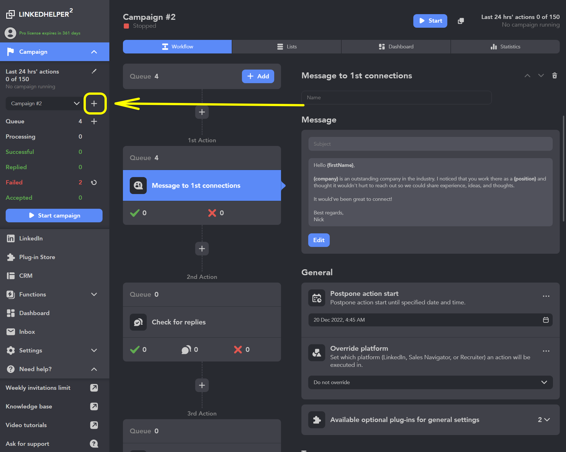Click the retry failed profiles icon
This screenshot has height=452, width=566.
[94, 182]
